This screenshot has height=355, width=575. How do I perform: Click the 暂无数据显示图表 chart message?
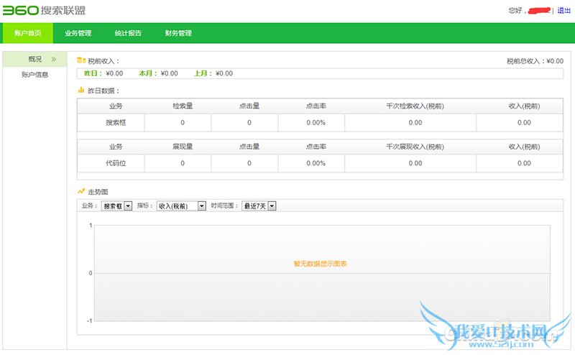(x=320, y=264)
